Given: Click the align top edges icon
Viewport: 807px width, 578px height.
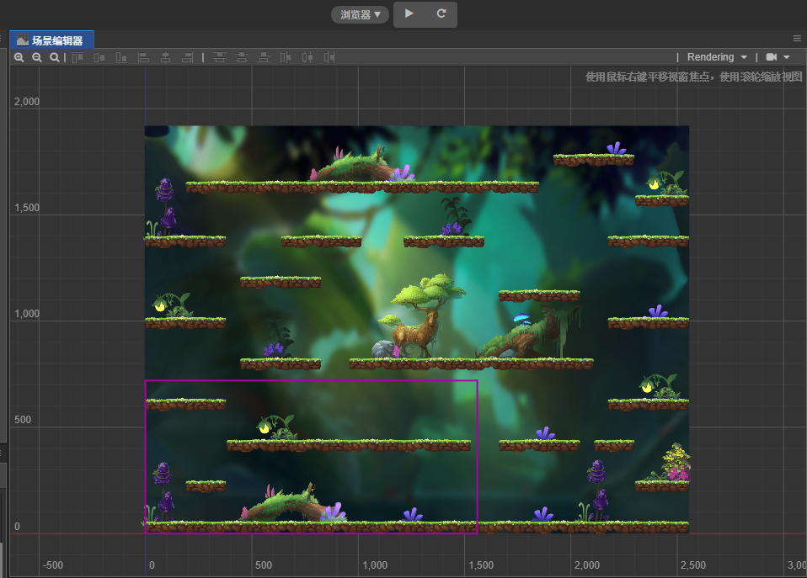Looking at the screenshot, I should 78,57.
